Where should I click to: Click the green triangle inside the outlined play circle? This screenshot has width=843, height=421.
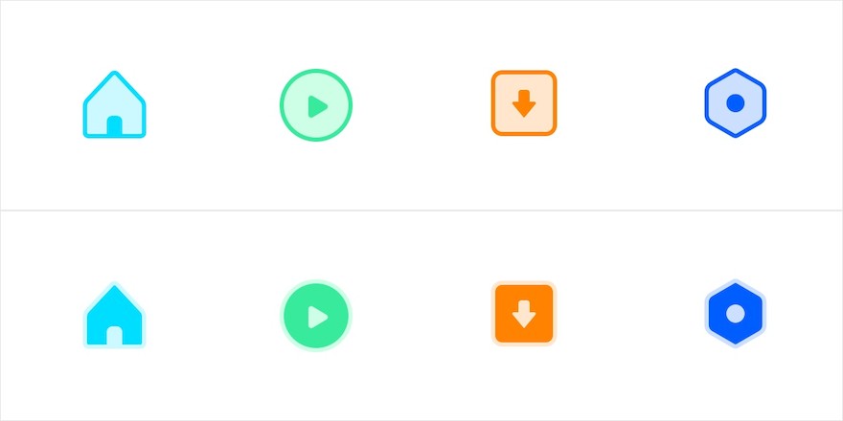(317, 106)
